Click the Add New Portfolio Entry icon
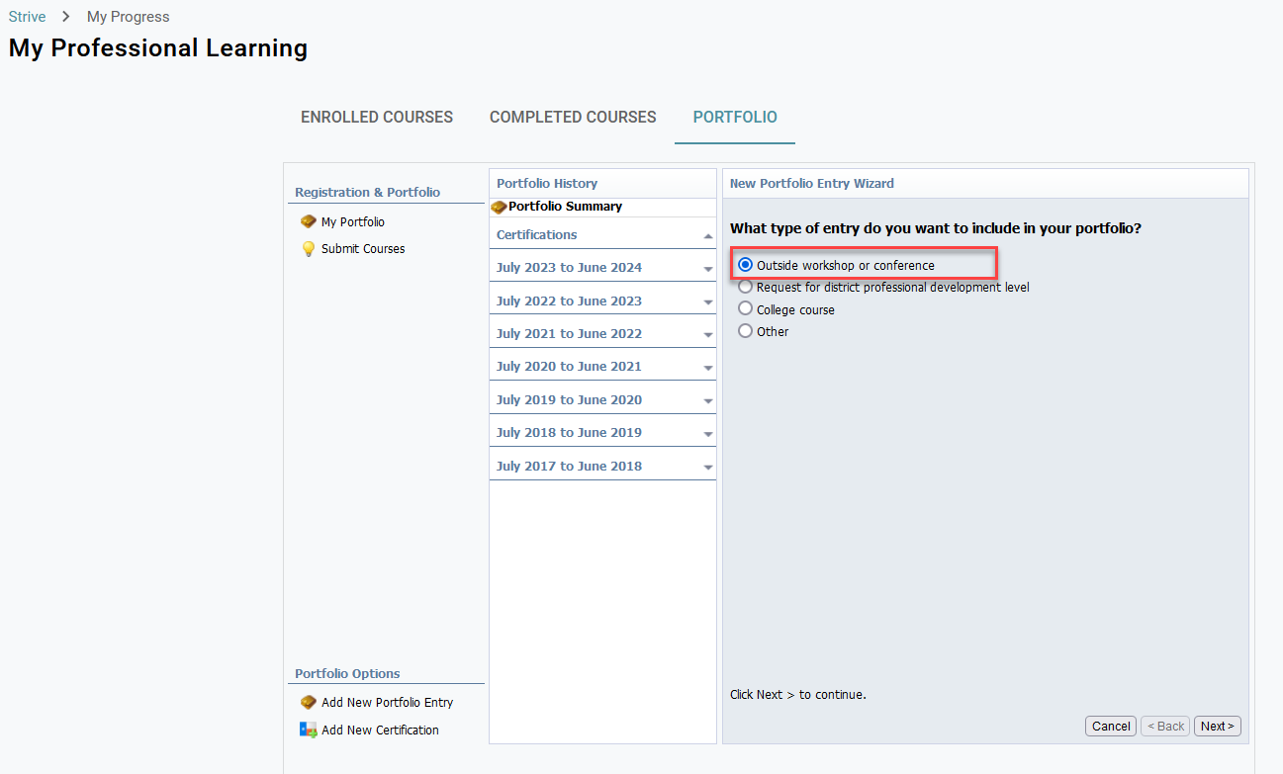Viewport: 1283px width, 774px height. click(x=308, y=703)
